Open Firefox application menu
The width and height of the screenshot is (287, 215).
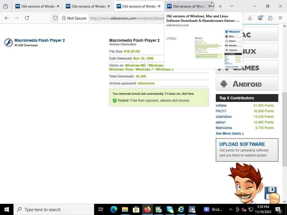280,18
